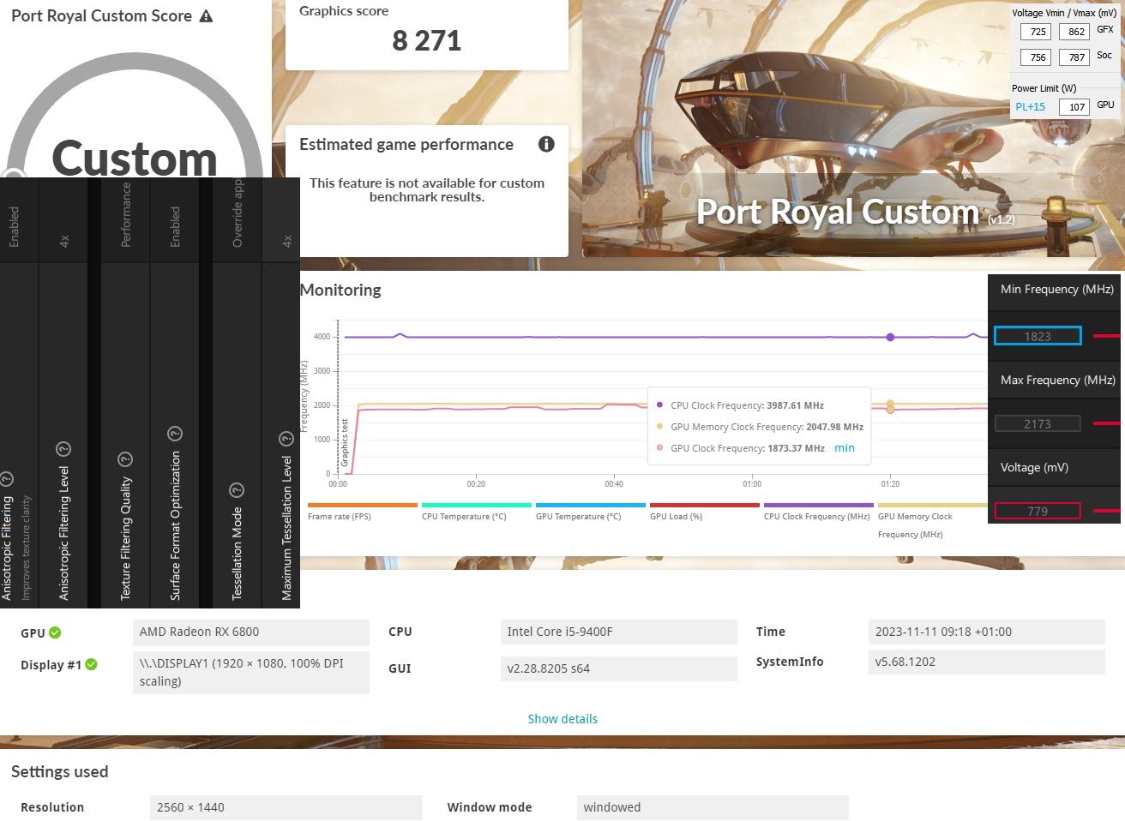Image resolution: width=1125 pixels, height=821 pixels.
Task: Click the green checkmark next to GPU
Action: coord(55,632)
